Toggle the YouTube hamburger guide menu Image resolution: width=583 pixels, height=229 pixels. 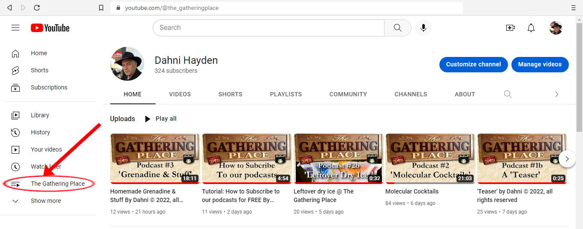(15, 28)
